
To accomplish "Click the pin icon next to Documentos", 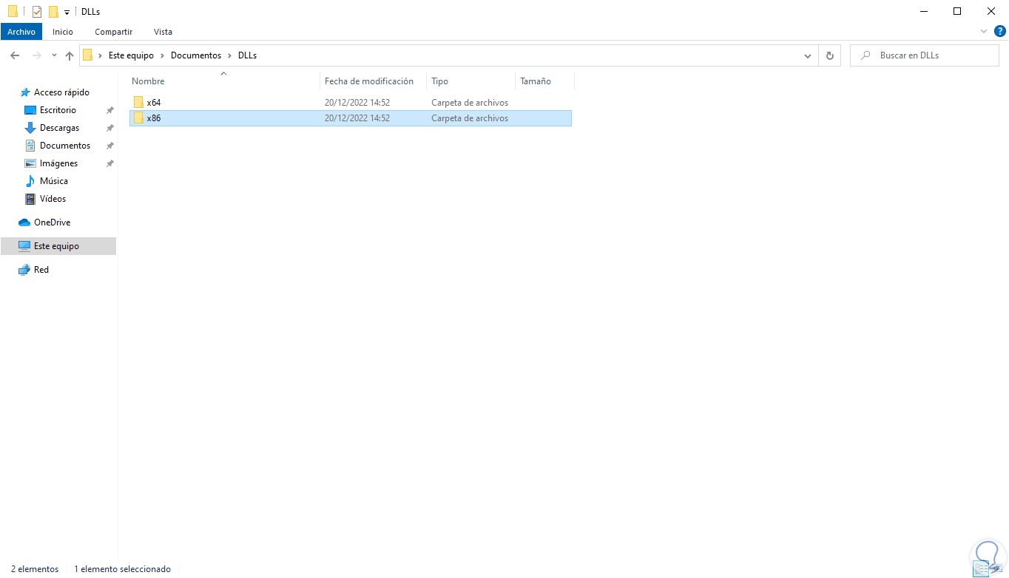I will (x=109, y=146).
